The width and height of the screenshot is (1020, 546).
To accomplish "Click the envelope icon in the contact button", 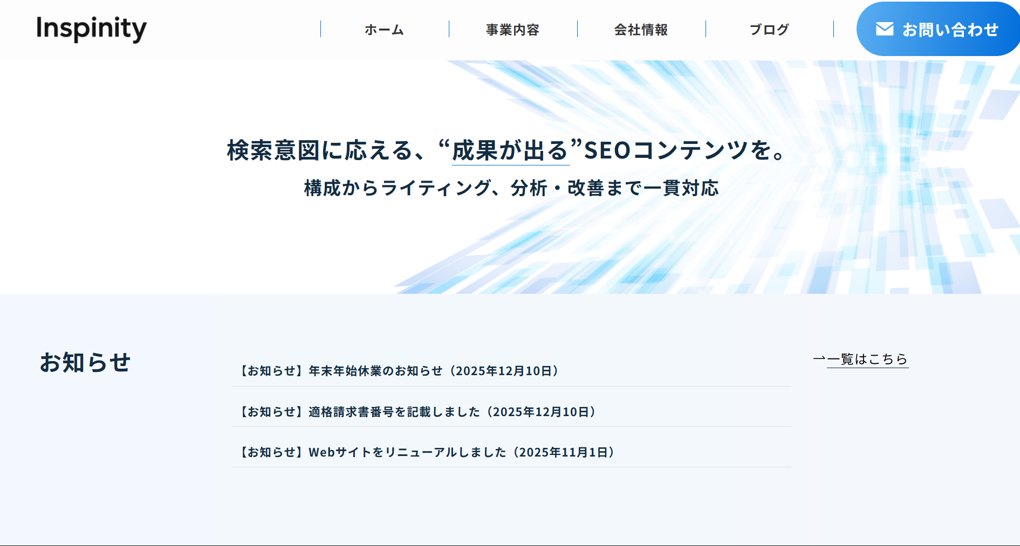I will [886, 30].
